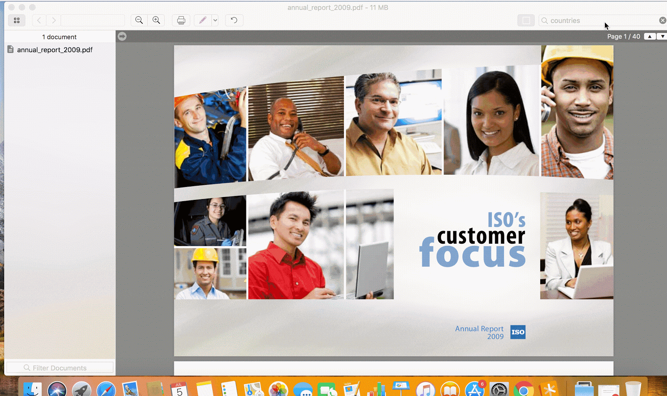Go forward with the right chevron
This screenshot has width=667, height=396.
[54, 20]
